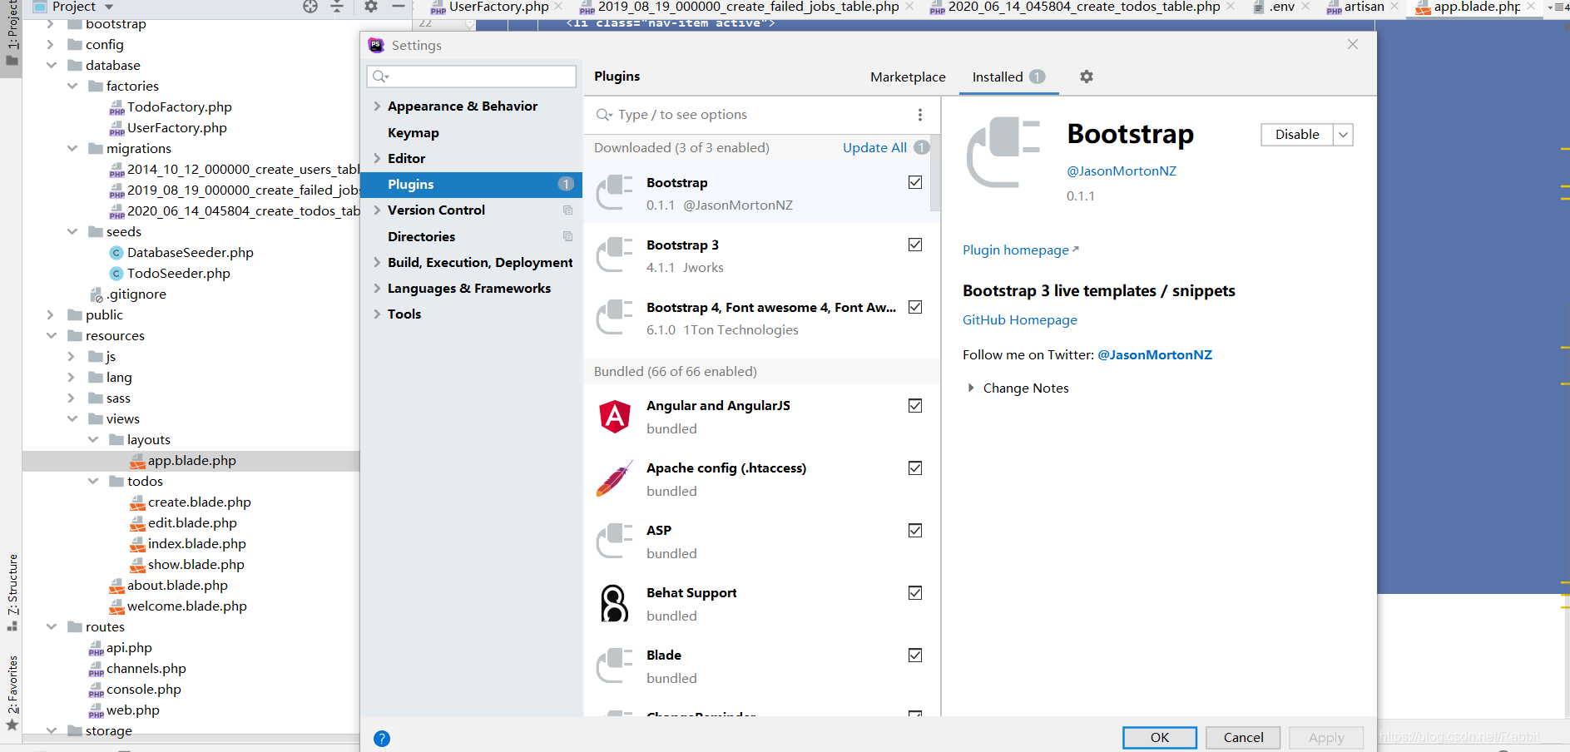Hide the Project panel with minus icon

click(x=399, y=7)
